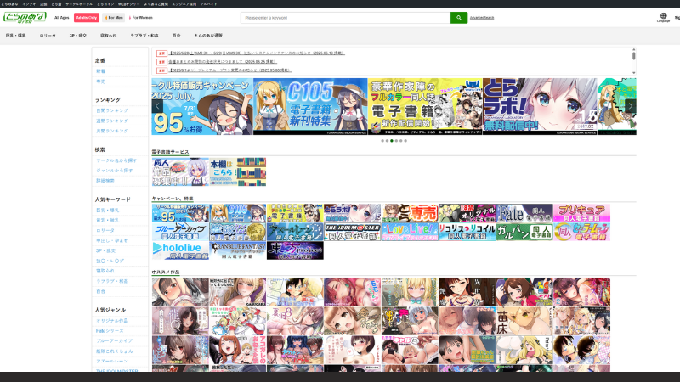The image size is (680, 382).
Task: Open よくあるご質問 in top black bar
Action: [x=156, y=4]
